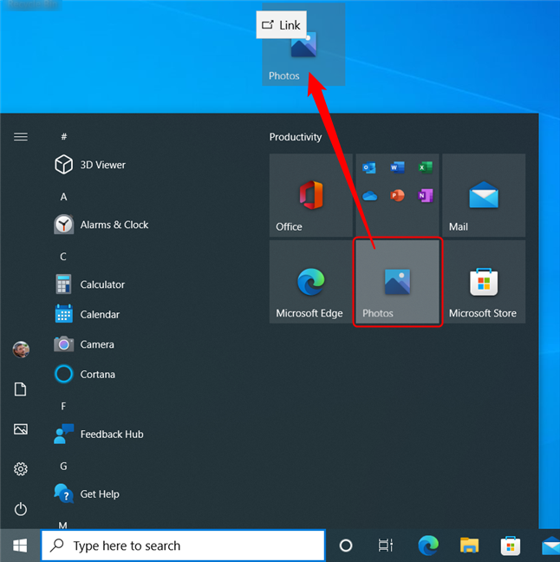Open Alarms & Clock app
The image size is (560, 562).
(x=101, y=225)
